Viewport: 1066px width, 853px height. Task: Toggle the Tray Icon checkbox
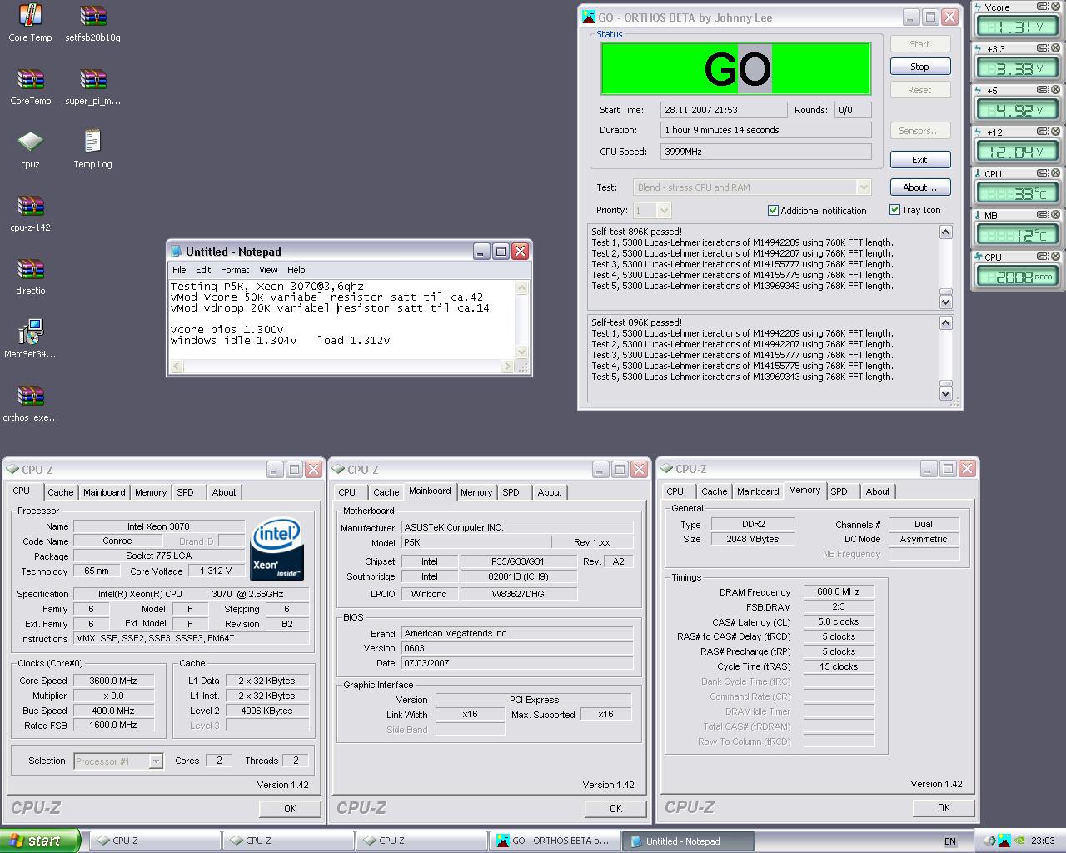point(894,210)
